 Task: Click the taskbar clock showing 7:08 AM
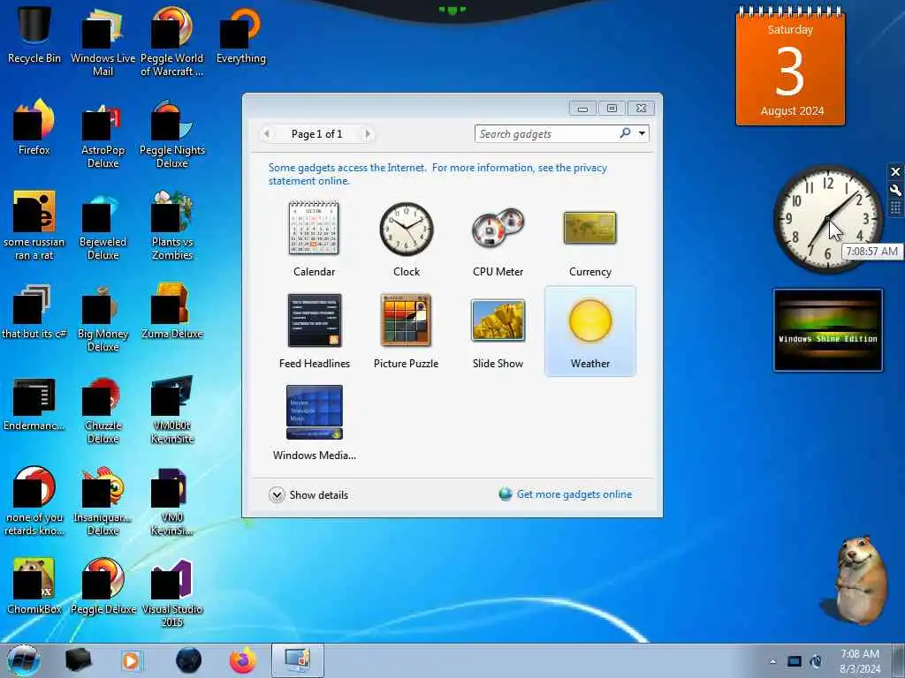point(860,661)
